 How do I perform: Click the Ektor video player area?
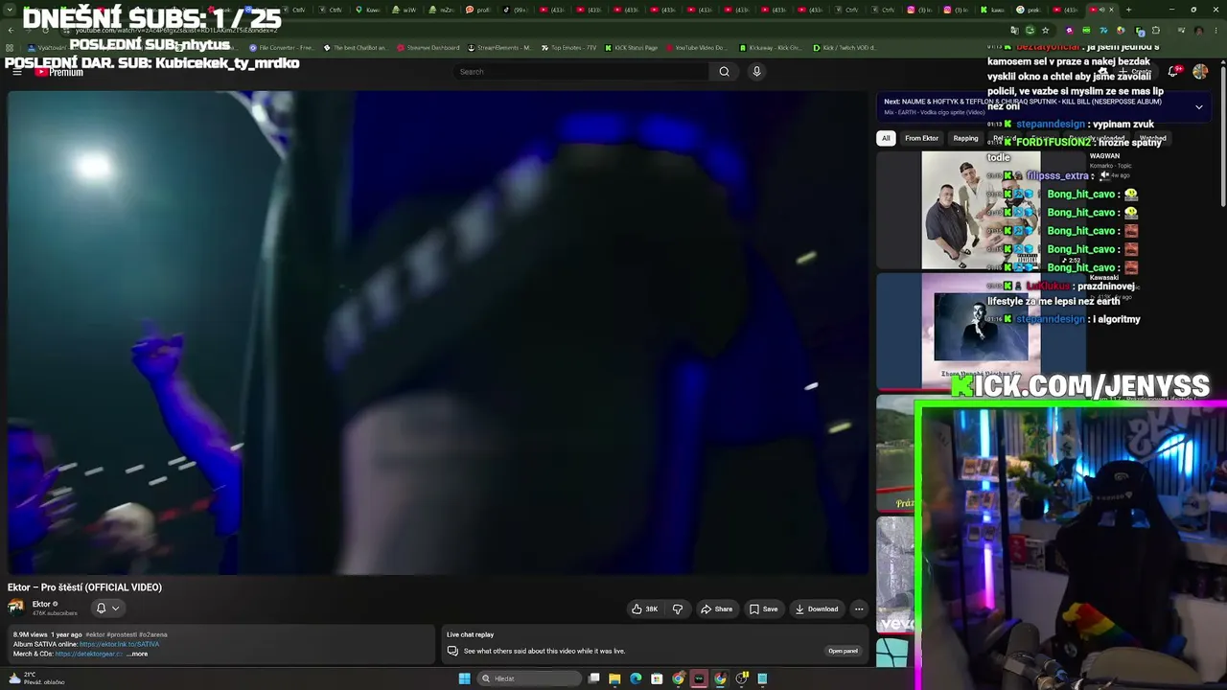pyautogui.click(x=438, y=333)
